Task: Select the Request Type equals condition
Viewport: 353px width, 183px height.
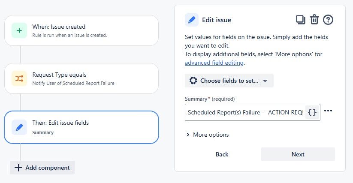Action: pos(81,78)
